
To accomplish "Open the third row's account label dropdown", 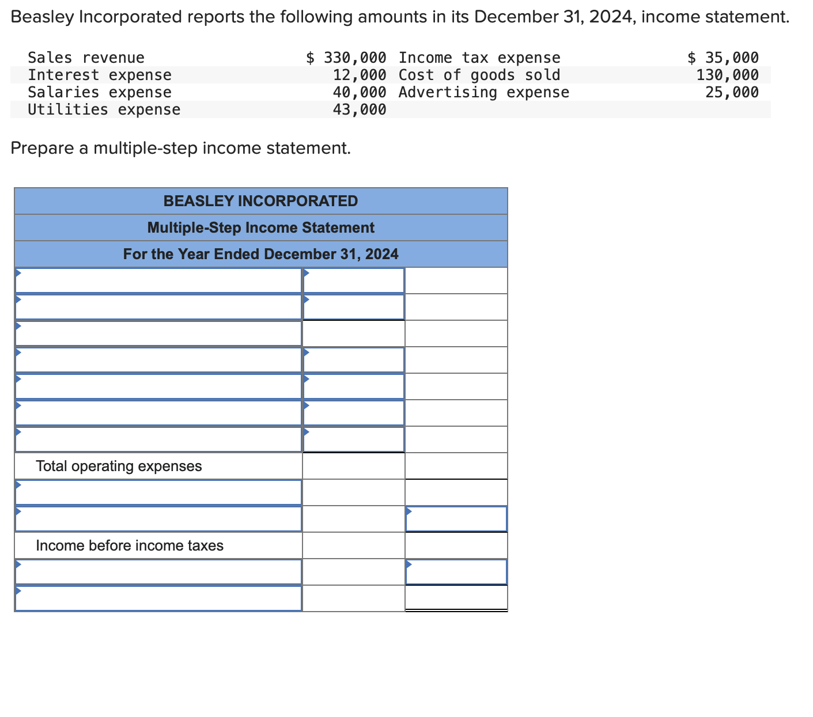I will click(x=158, y=333).
